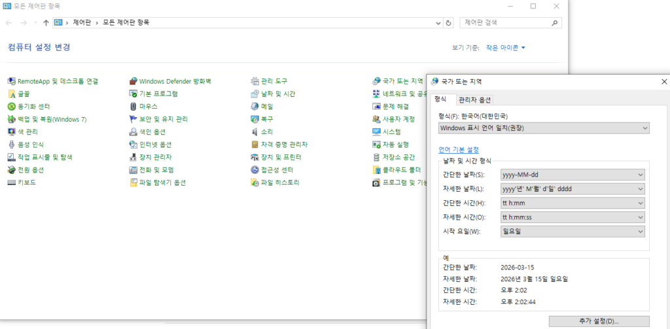Click the 날짜 및 시간 icon
670x329 pixels.
[255, 94]
